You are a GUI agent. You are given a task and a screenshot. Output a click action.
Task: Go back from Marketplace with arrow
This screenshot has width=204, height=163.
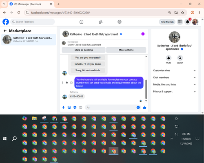point(5,31)
